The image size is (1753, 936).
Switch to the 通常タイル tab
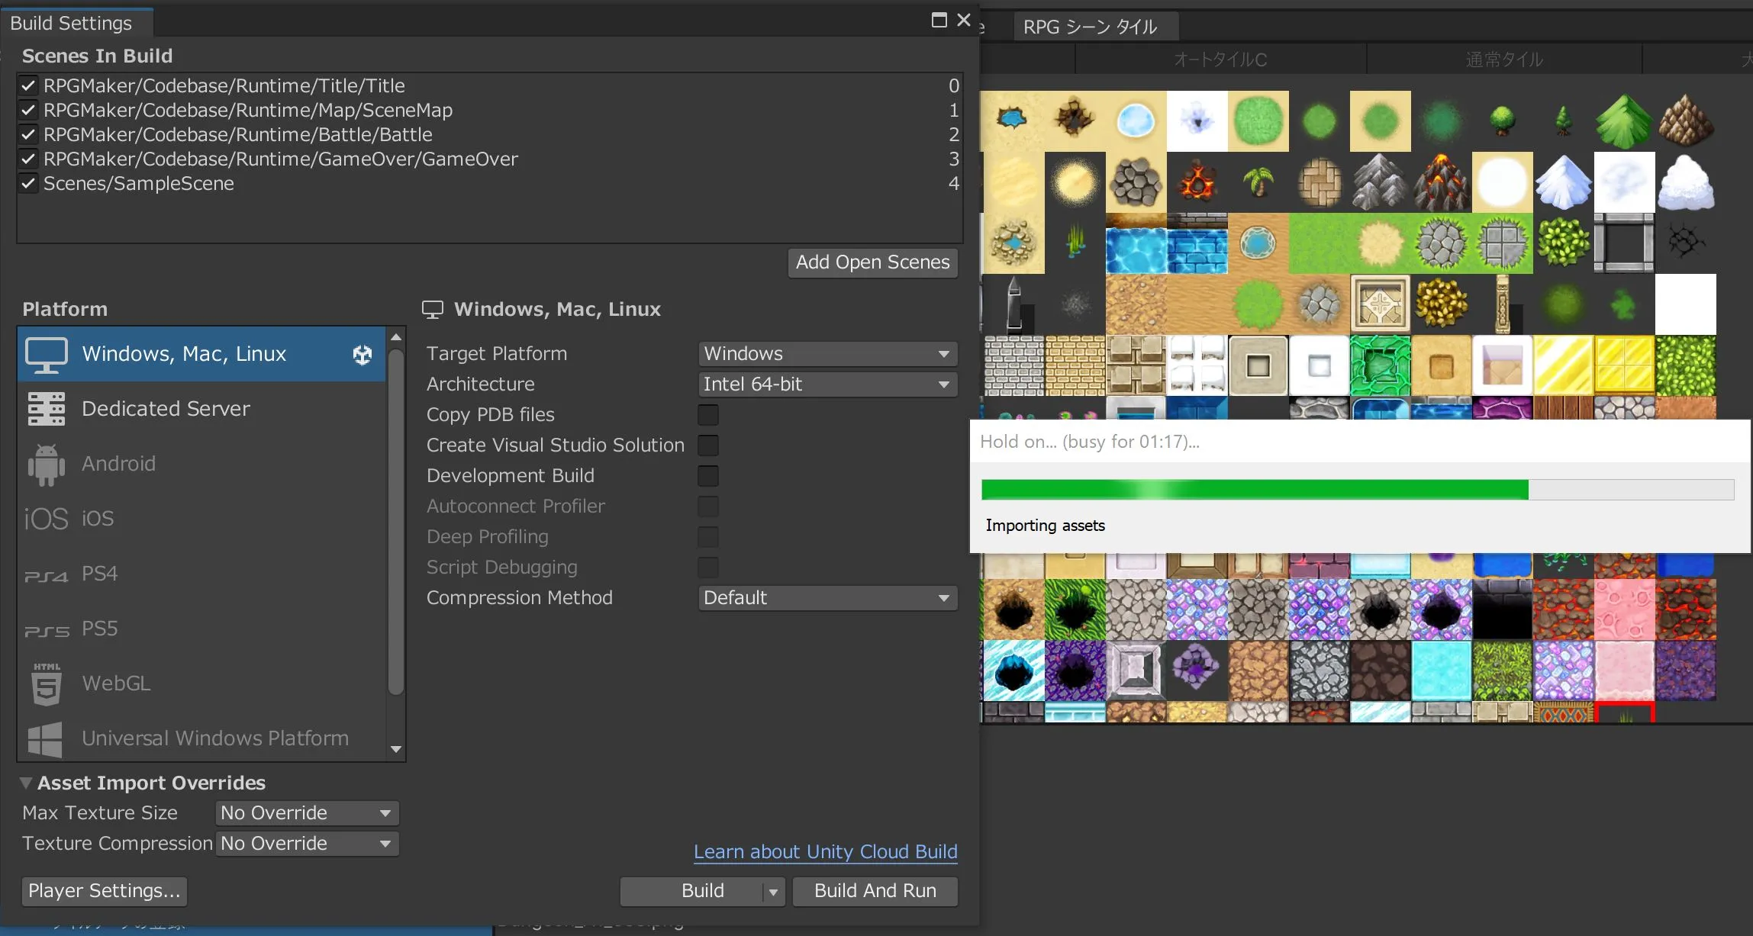(x=1503, y=60)
